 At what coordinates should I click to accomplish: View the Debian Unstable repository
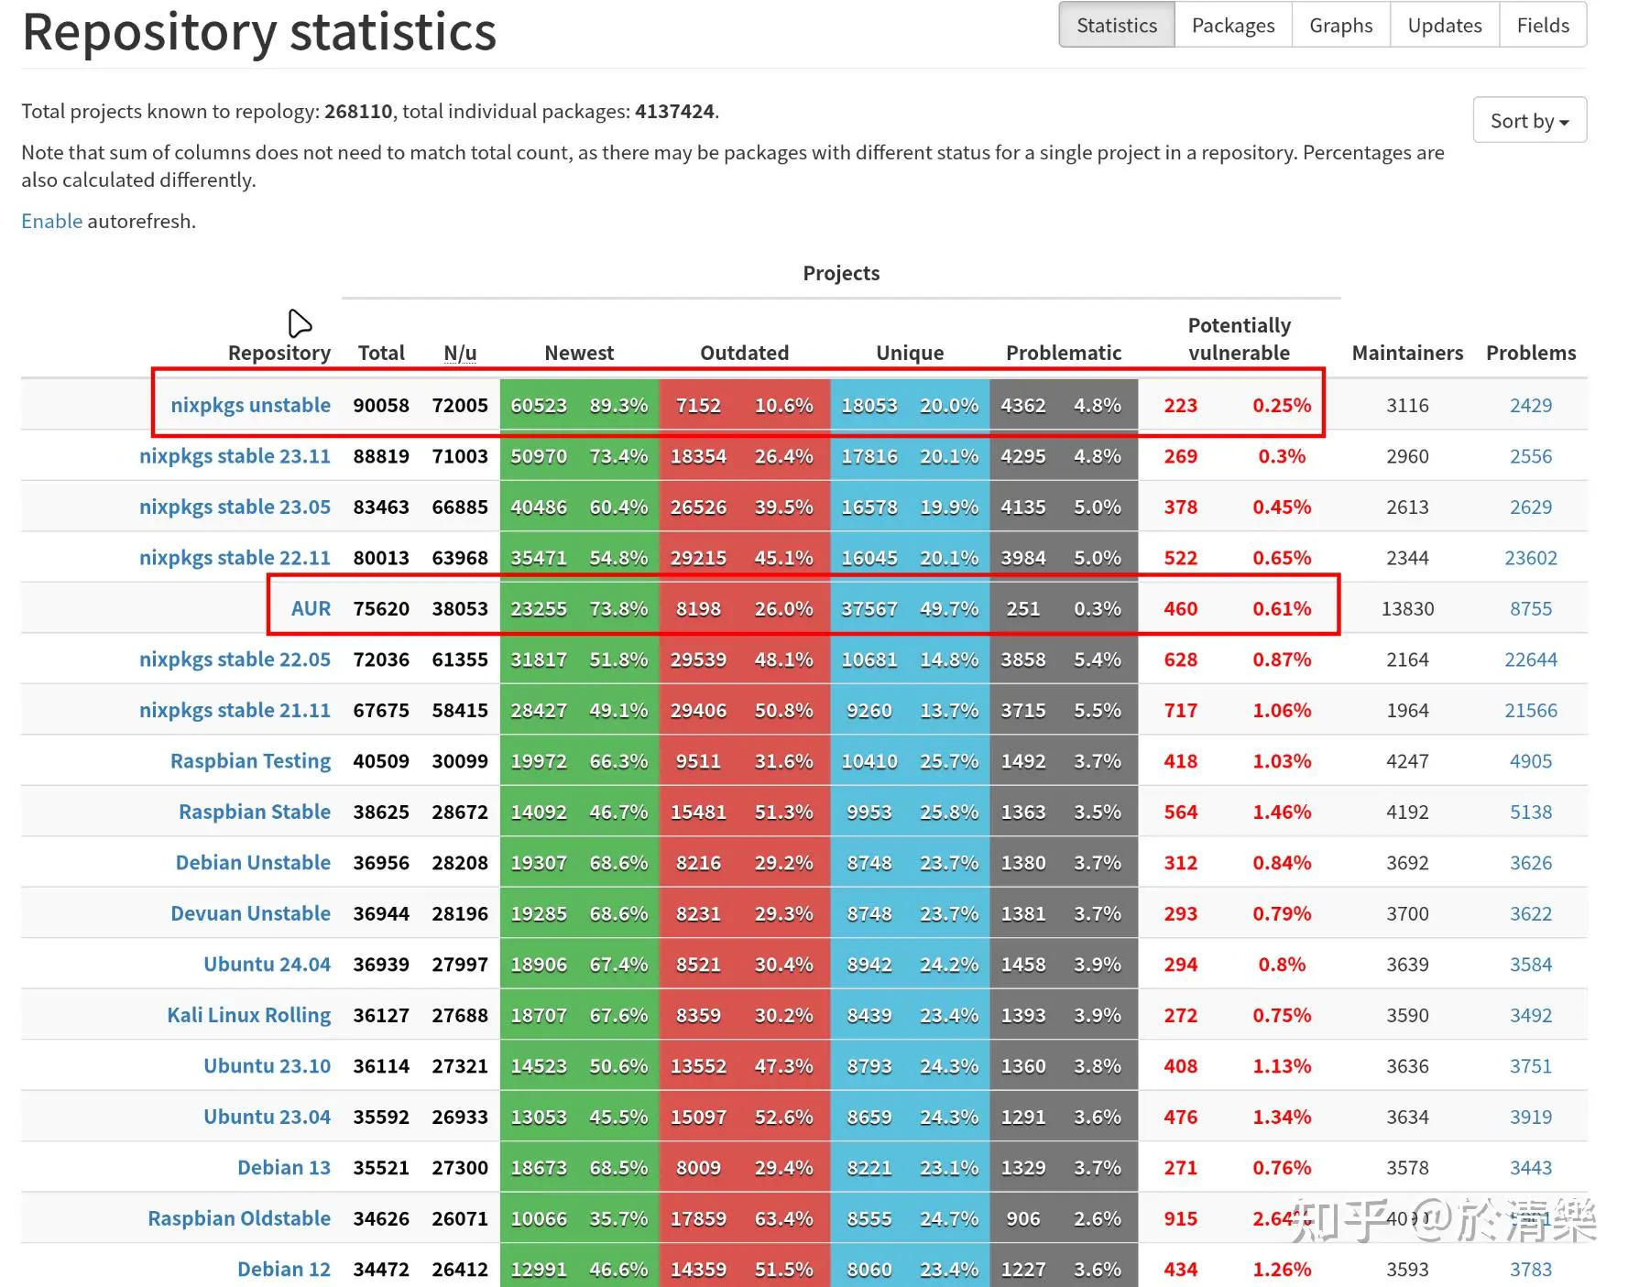[252, 862]
